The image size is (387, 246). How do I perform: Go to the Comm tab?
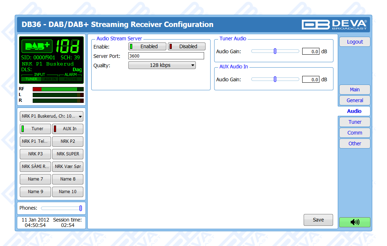pyautogui.click(x=355, y=133)
